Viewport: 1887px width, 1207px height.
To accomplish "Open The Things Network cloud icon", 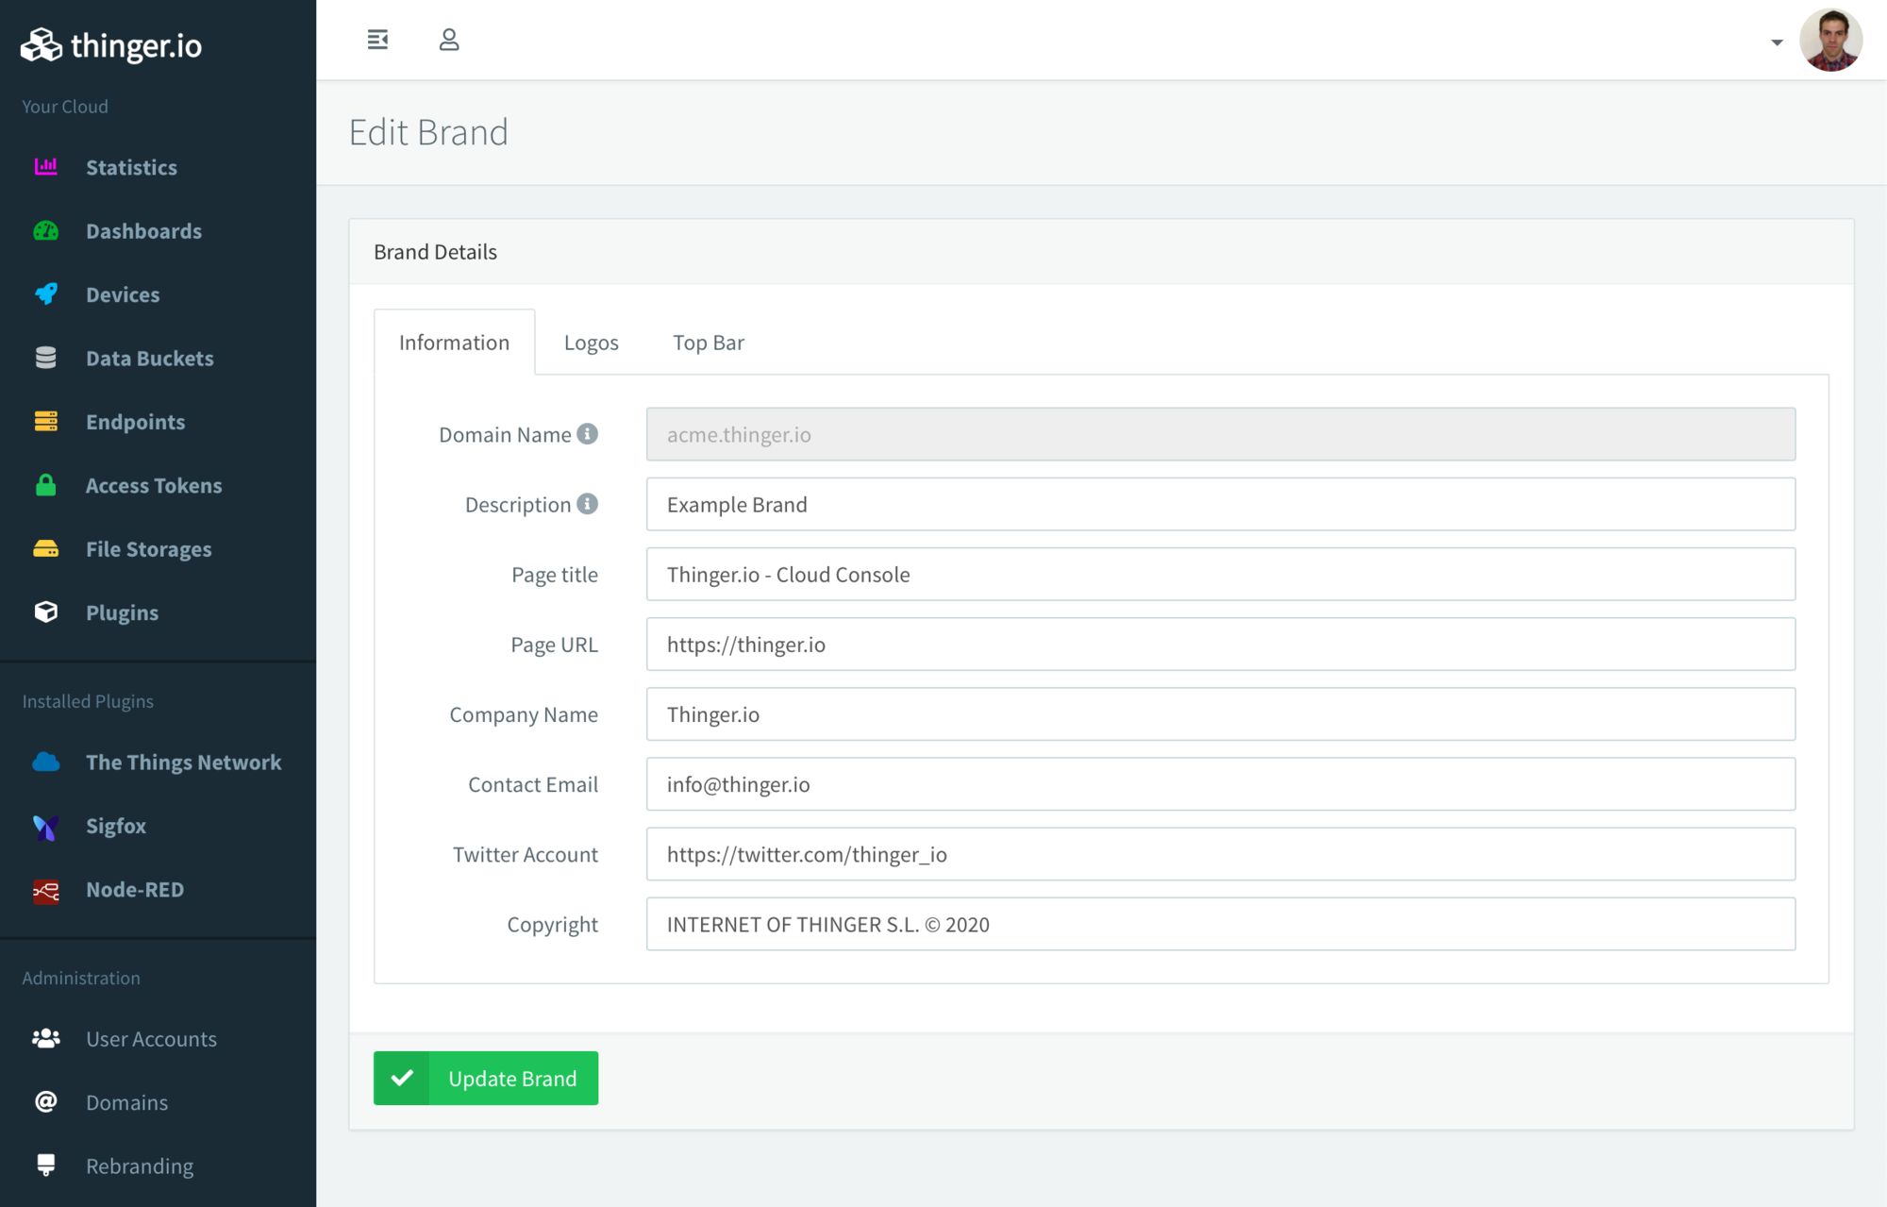I will tap(45, 762).
